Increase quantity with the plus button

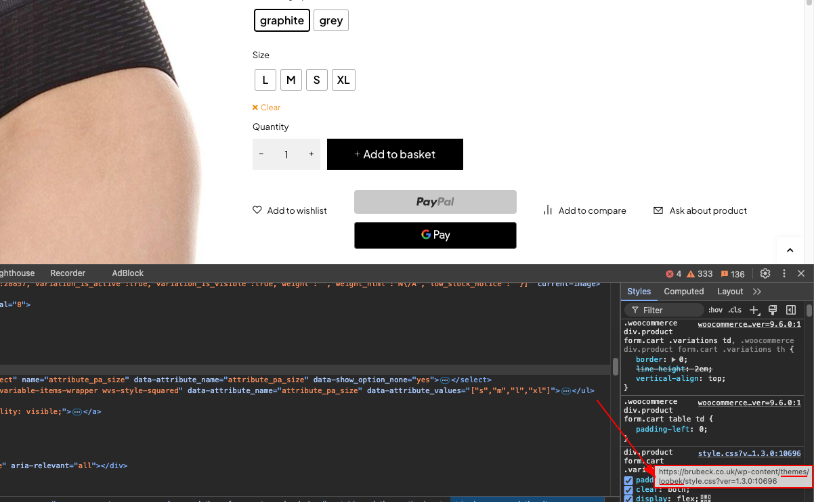click(x=312, y=154)
